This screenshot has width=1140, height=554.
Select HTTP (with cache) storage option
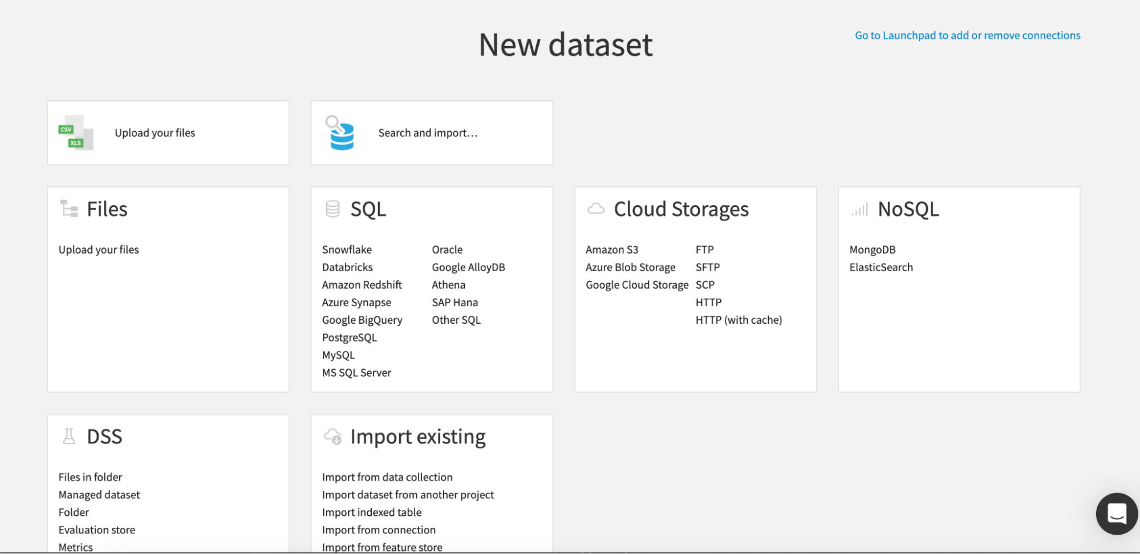click(x=738, y=320)
